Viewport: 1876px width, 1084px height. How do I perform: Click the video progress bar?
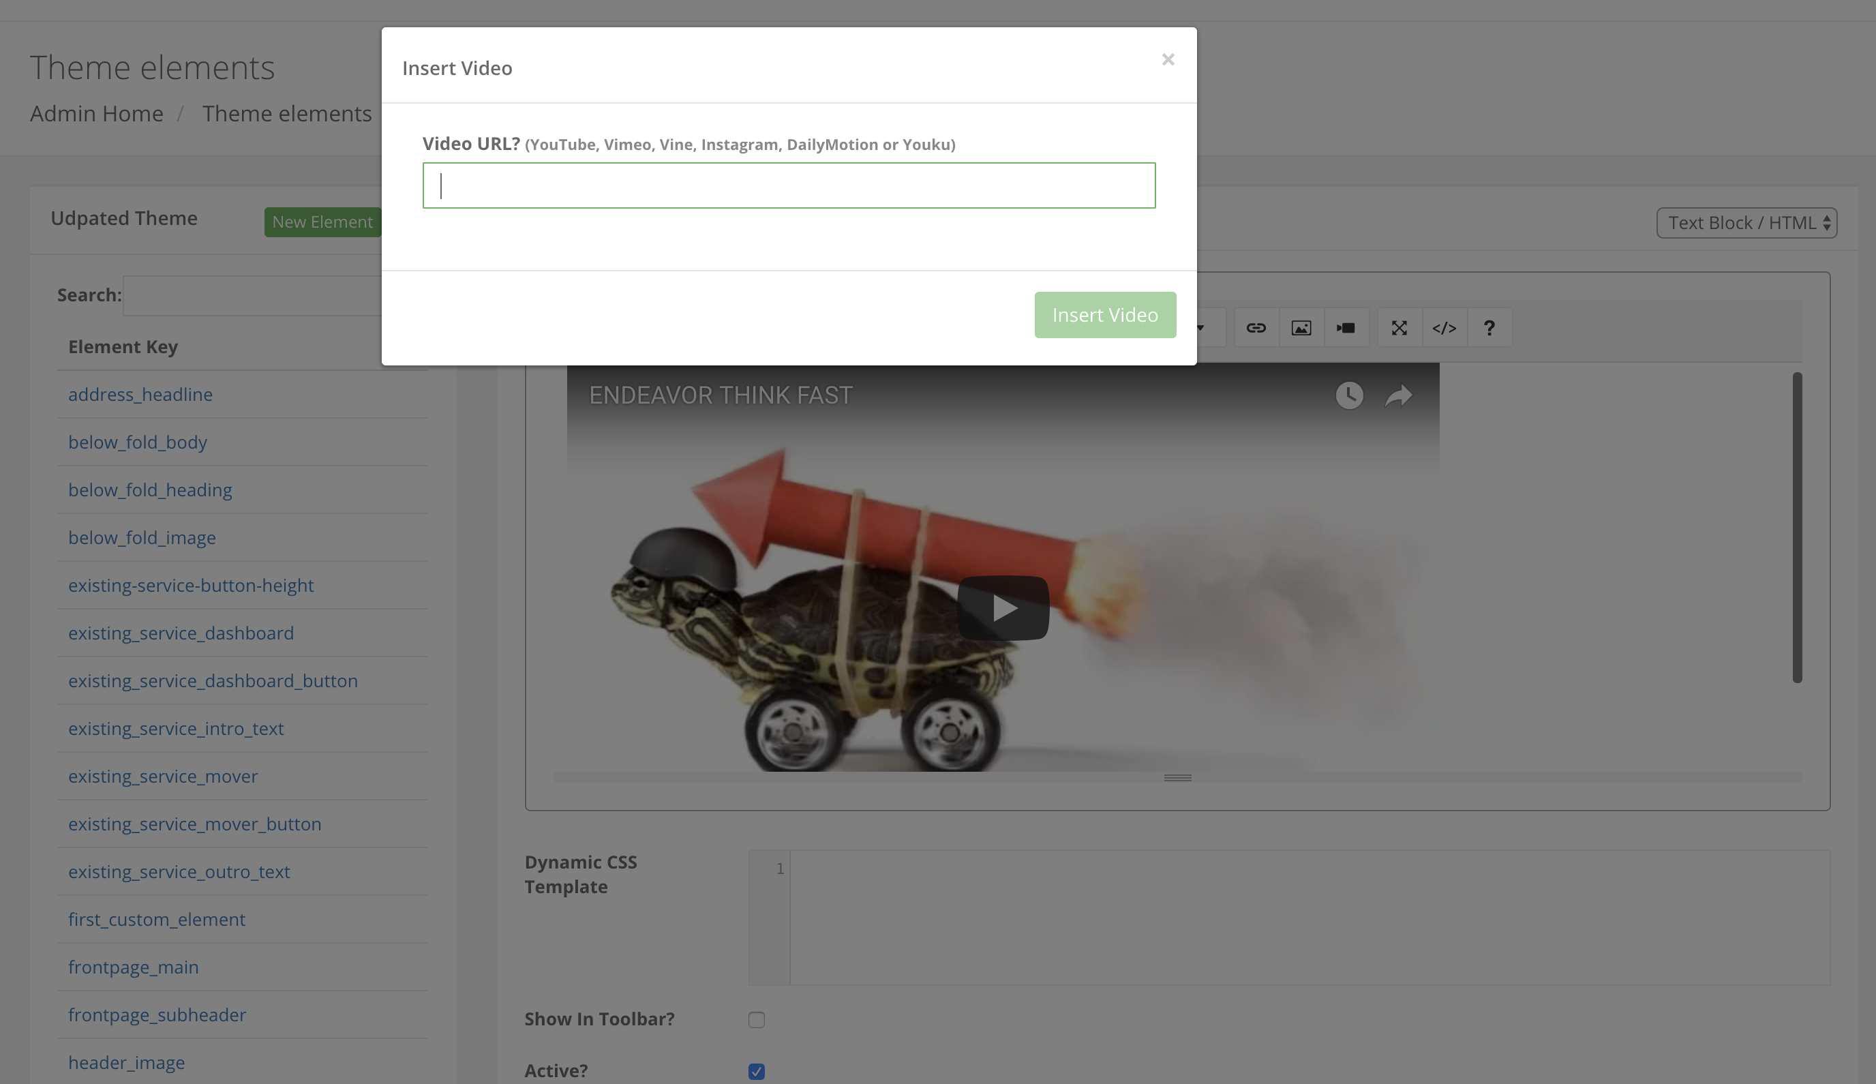pyautogui.click(x=893, y=777)
